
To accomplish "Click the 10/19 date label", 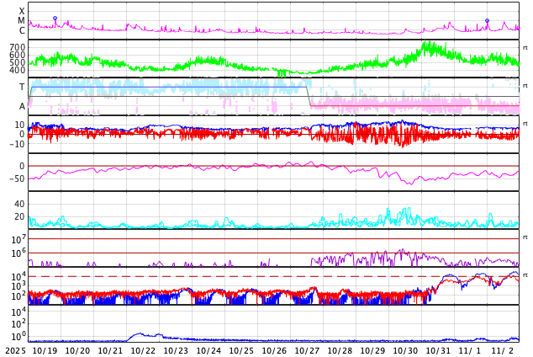I will pos(45,350).
